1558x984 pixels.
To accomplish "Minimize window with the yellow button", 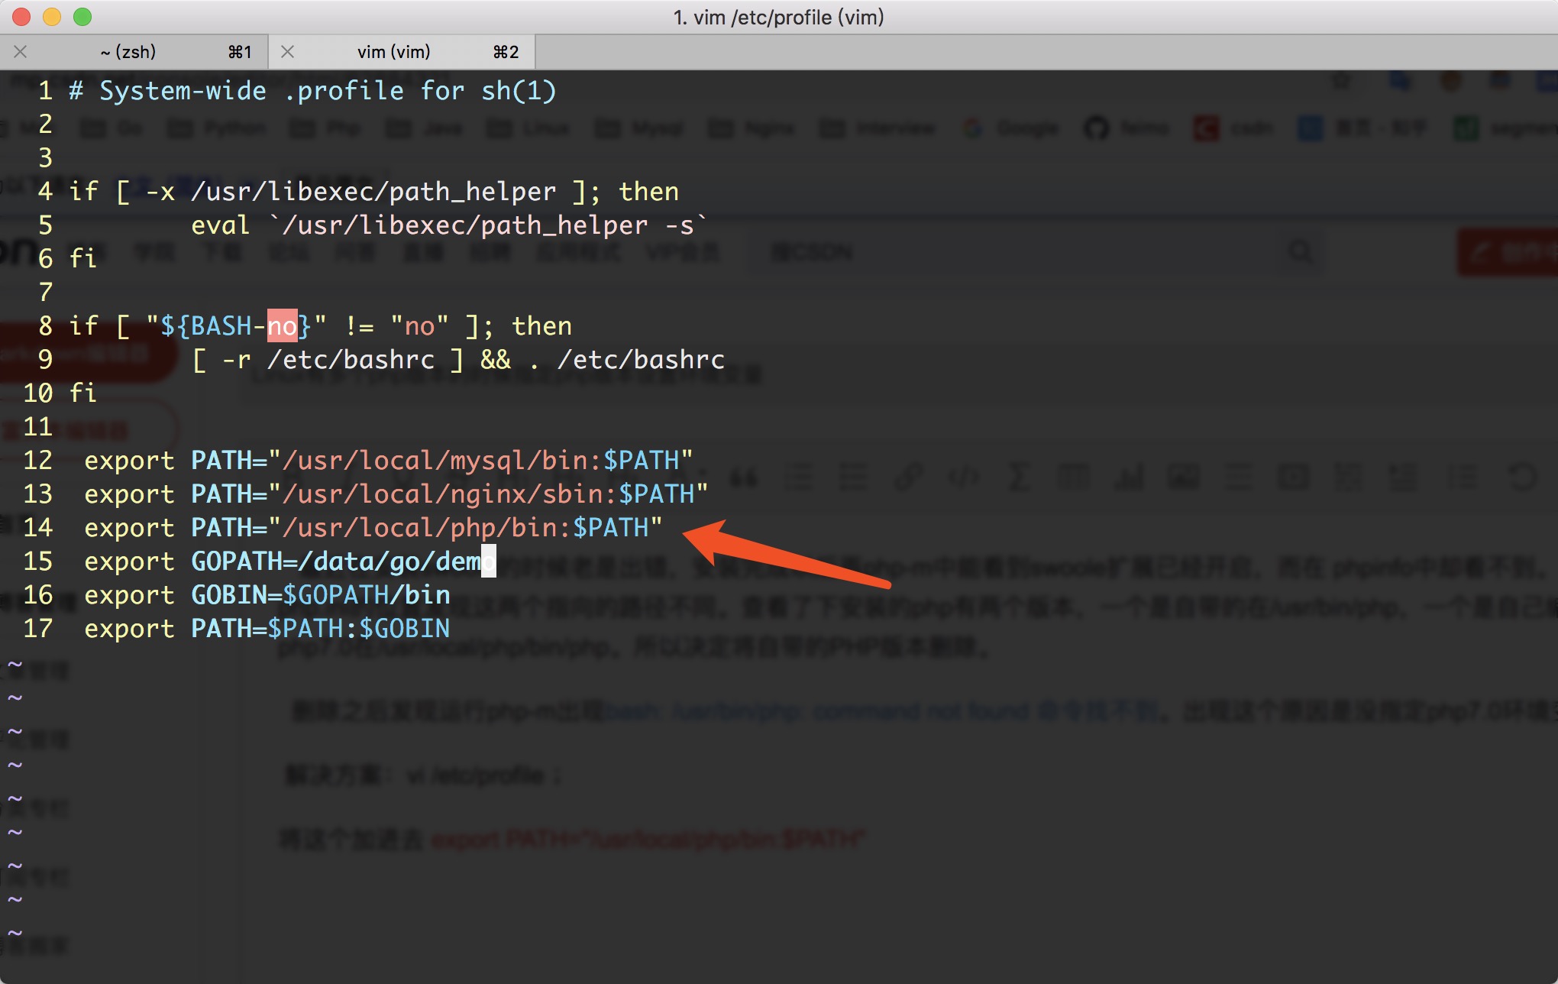I will pos(52,17).
